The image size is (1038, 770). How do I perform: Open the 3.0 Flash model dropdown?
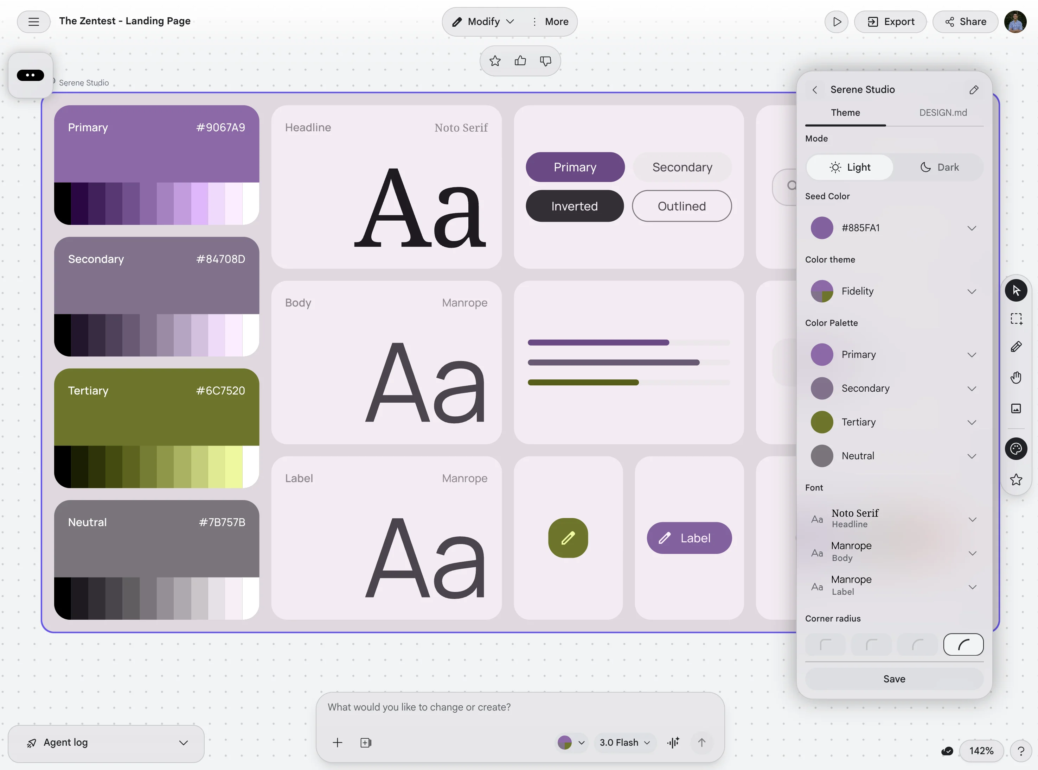click(x=624, y=742)
